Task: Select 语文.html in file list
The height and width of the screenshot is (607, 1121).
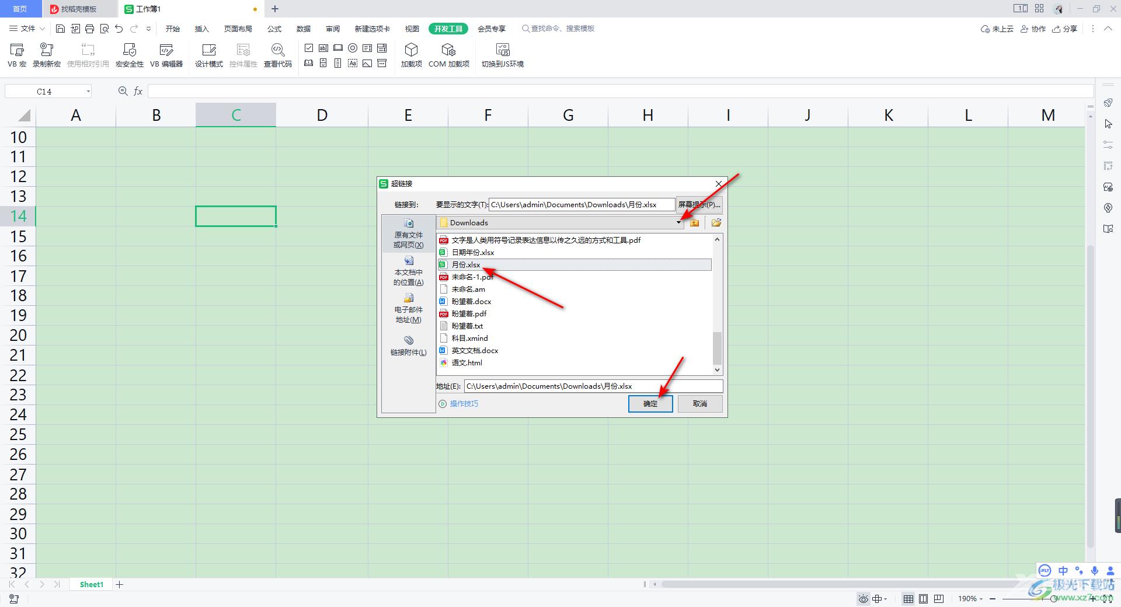Action: coord(466,363)
